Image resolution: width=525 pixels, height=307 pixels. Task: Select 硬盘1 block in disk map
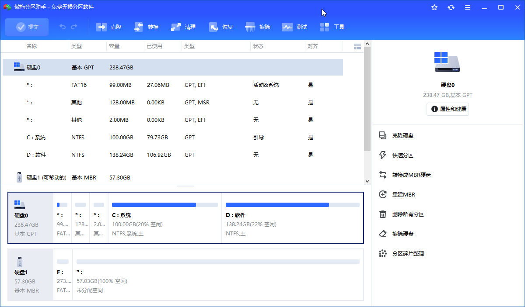[31, 275]
